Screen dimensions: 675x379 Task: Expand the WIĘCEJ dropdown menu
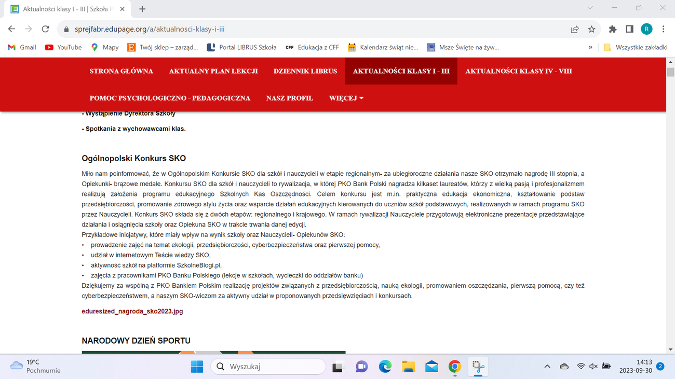346,98
